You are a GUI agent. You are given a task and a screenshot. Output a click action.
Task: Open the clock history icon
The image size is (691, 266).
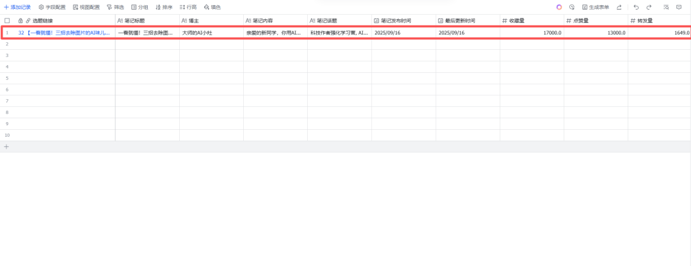[572, 7]
